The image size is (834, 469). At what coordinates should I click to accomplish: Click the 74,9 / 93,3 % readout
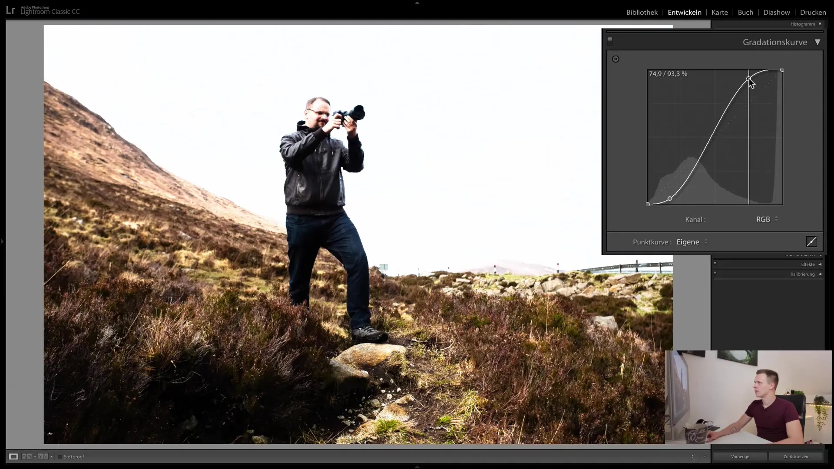click(x=668, y=74)
